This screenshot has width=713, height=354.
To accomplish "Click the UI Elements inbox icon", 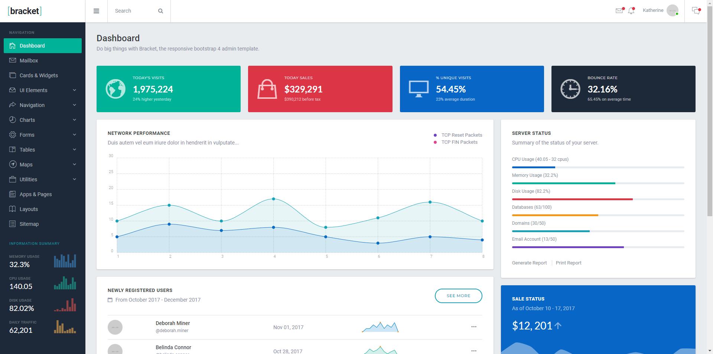I will tap(13, 90).
